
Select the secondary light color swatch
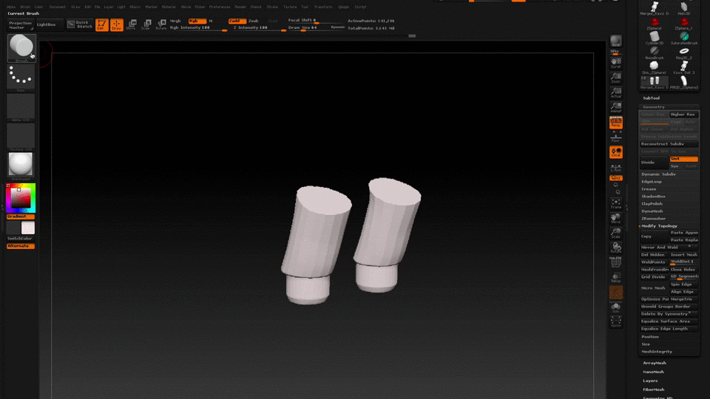pos(27,228)
